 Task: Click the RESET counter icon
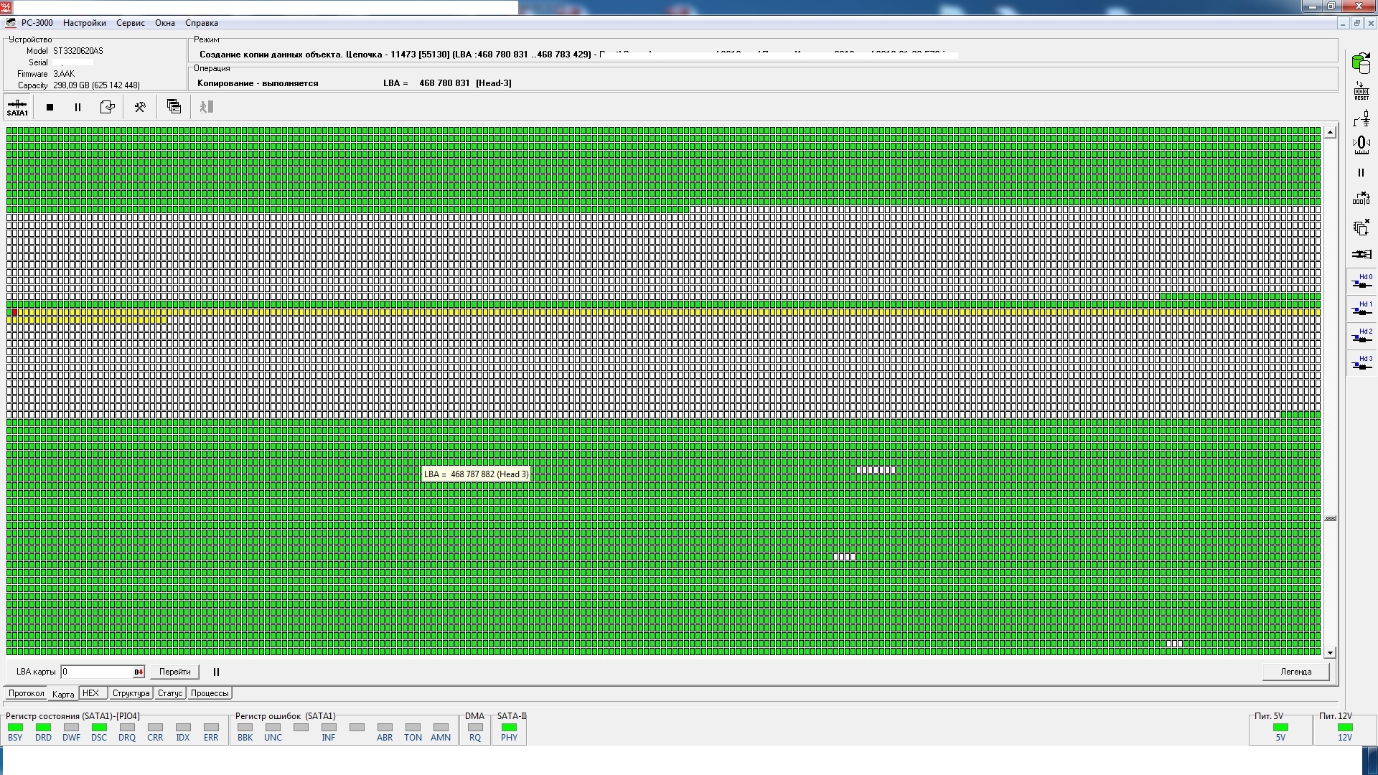click(x=1361, y=90)
